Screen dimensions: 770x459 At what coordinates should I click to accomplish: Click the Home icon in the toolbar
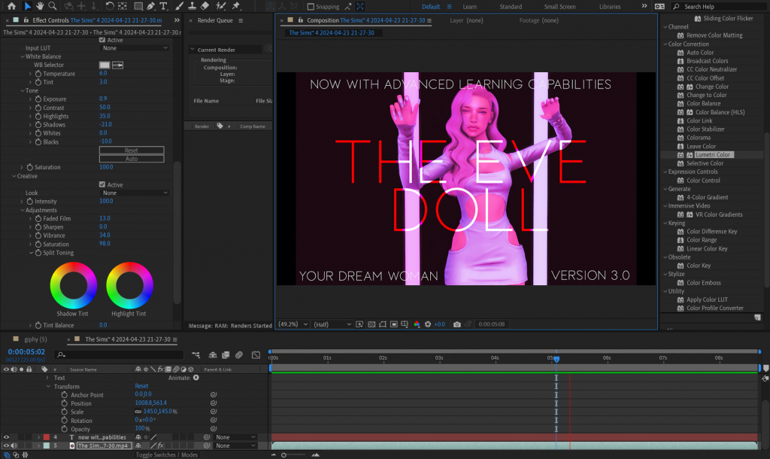click(11, 6)
